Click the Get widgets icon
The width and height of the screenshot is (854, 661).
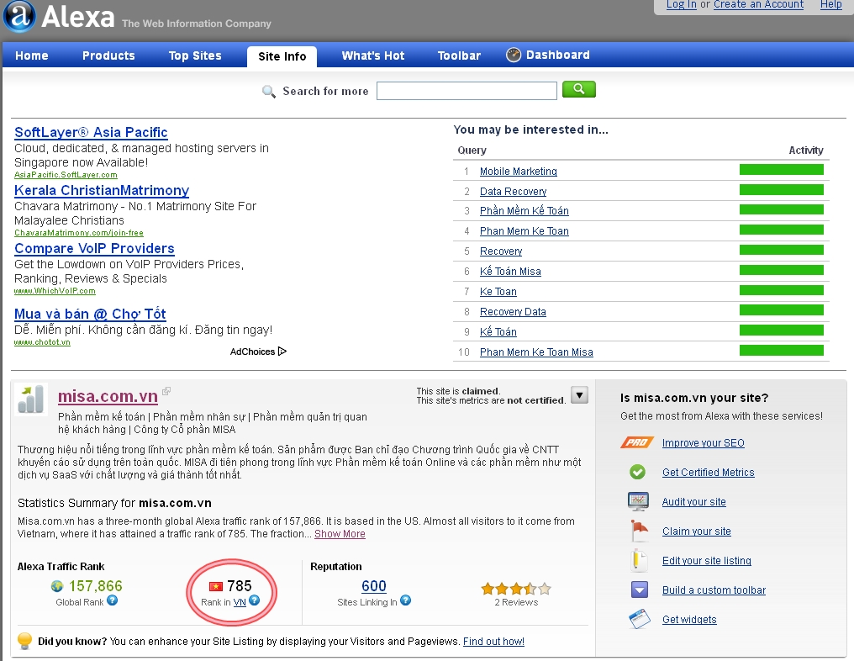(639, 620)
